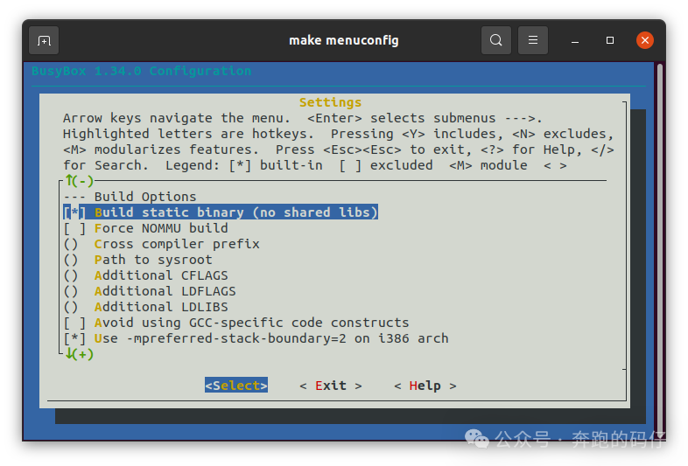Image resolution: width=688 pixels, height=466 pixels.
Task: Select Cross compiler prefix entry
Action: [x=161, y=244]
